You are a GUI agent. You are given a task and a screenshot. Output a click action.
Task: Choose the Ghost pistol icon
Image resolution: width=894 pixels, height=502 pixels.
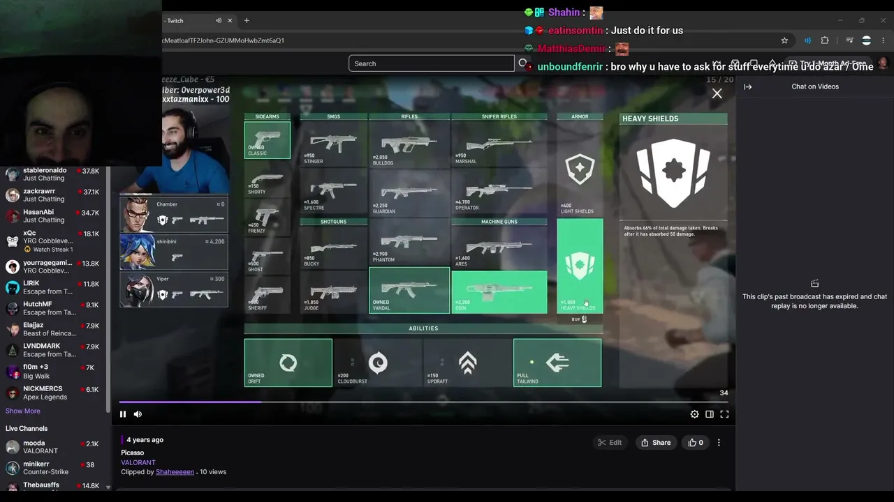tap(268, 257)
